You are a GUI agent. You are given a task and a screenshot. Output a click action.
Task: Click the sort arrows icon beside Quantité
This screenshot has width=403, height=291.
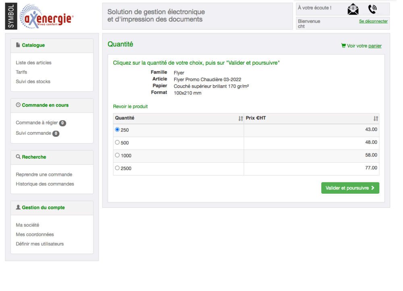click(241, 119)
